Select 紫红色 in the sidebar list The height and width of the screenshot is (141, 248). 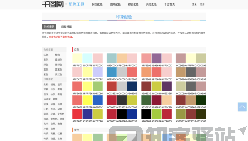pyautogui.click(x=59, y=74)
